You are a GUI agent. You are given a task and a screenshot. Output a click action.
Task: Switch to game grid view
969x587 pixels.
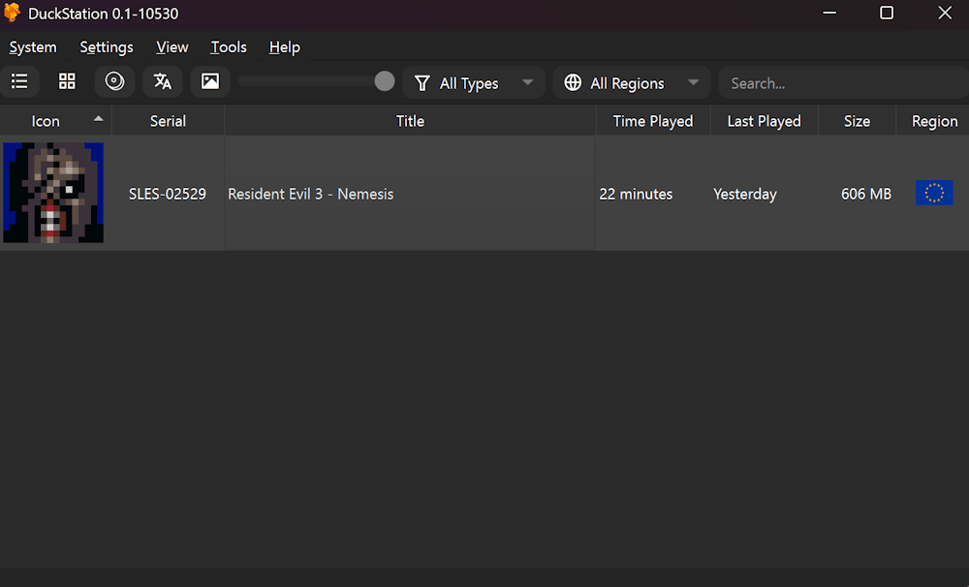click(x=67, y=82)
